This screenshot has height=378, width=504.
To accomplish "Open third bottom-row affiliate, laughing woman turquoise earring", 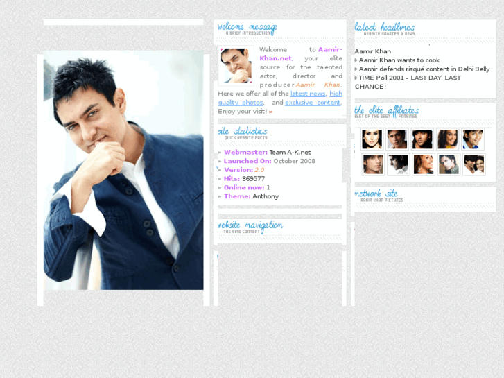I will (x=424, y=164).
